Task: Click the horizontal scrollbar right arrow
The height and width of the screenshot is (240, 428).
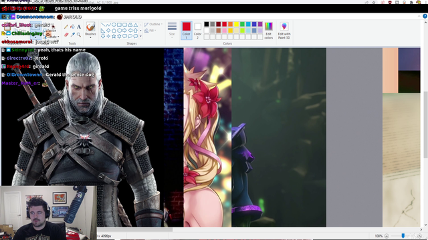Action: coord(421,229)
